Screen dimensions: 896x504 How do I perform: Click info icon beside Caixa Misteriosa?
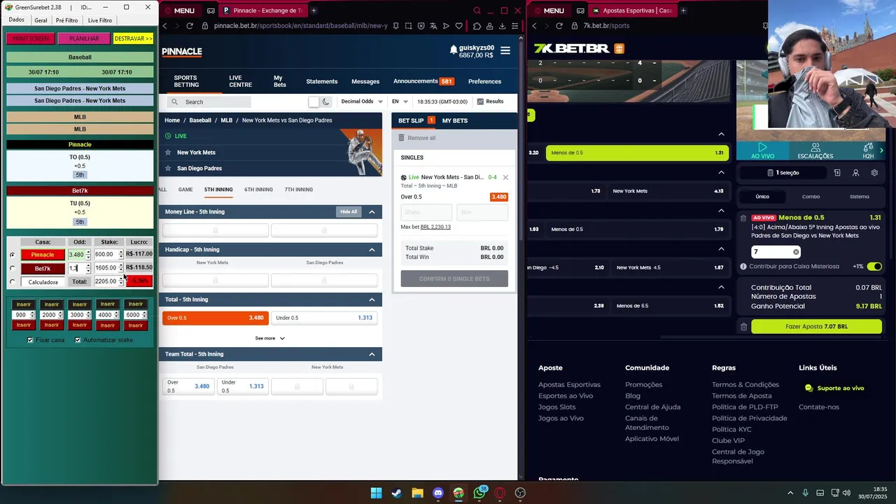[743, 267]
